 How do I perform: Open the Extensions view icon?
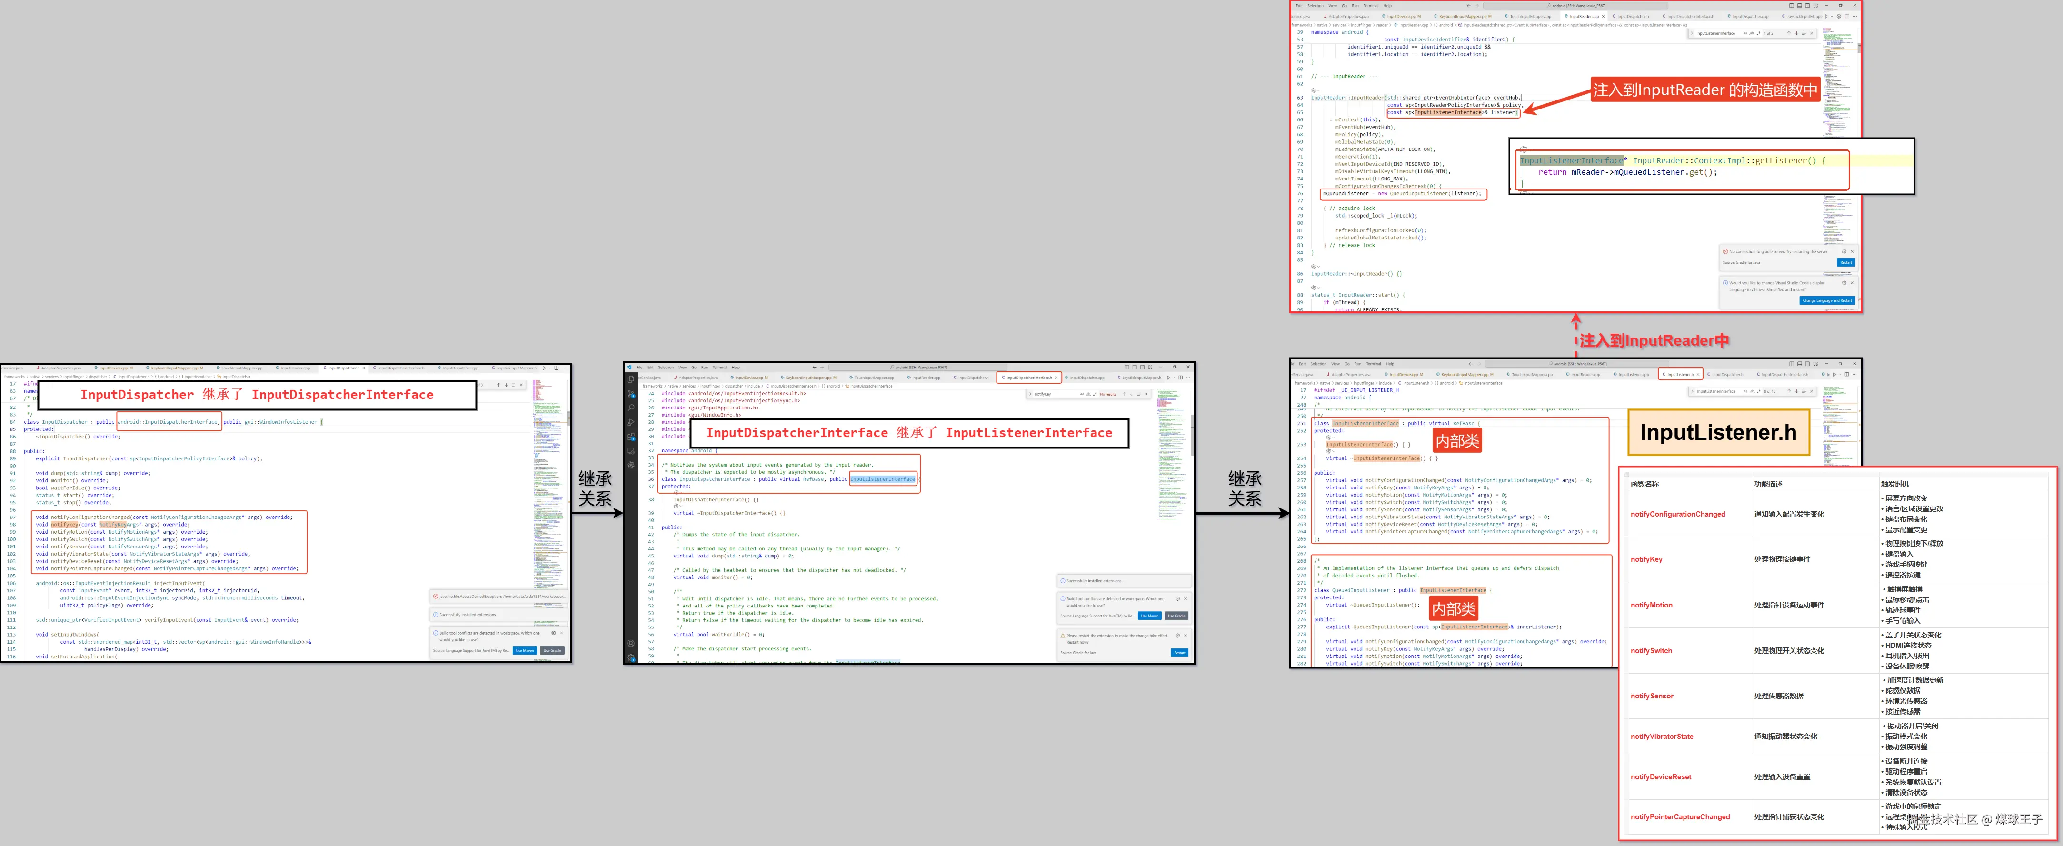631,436
